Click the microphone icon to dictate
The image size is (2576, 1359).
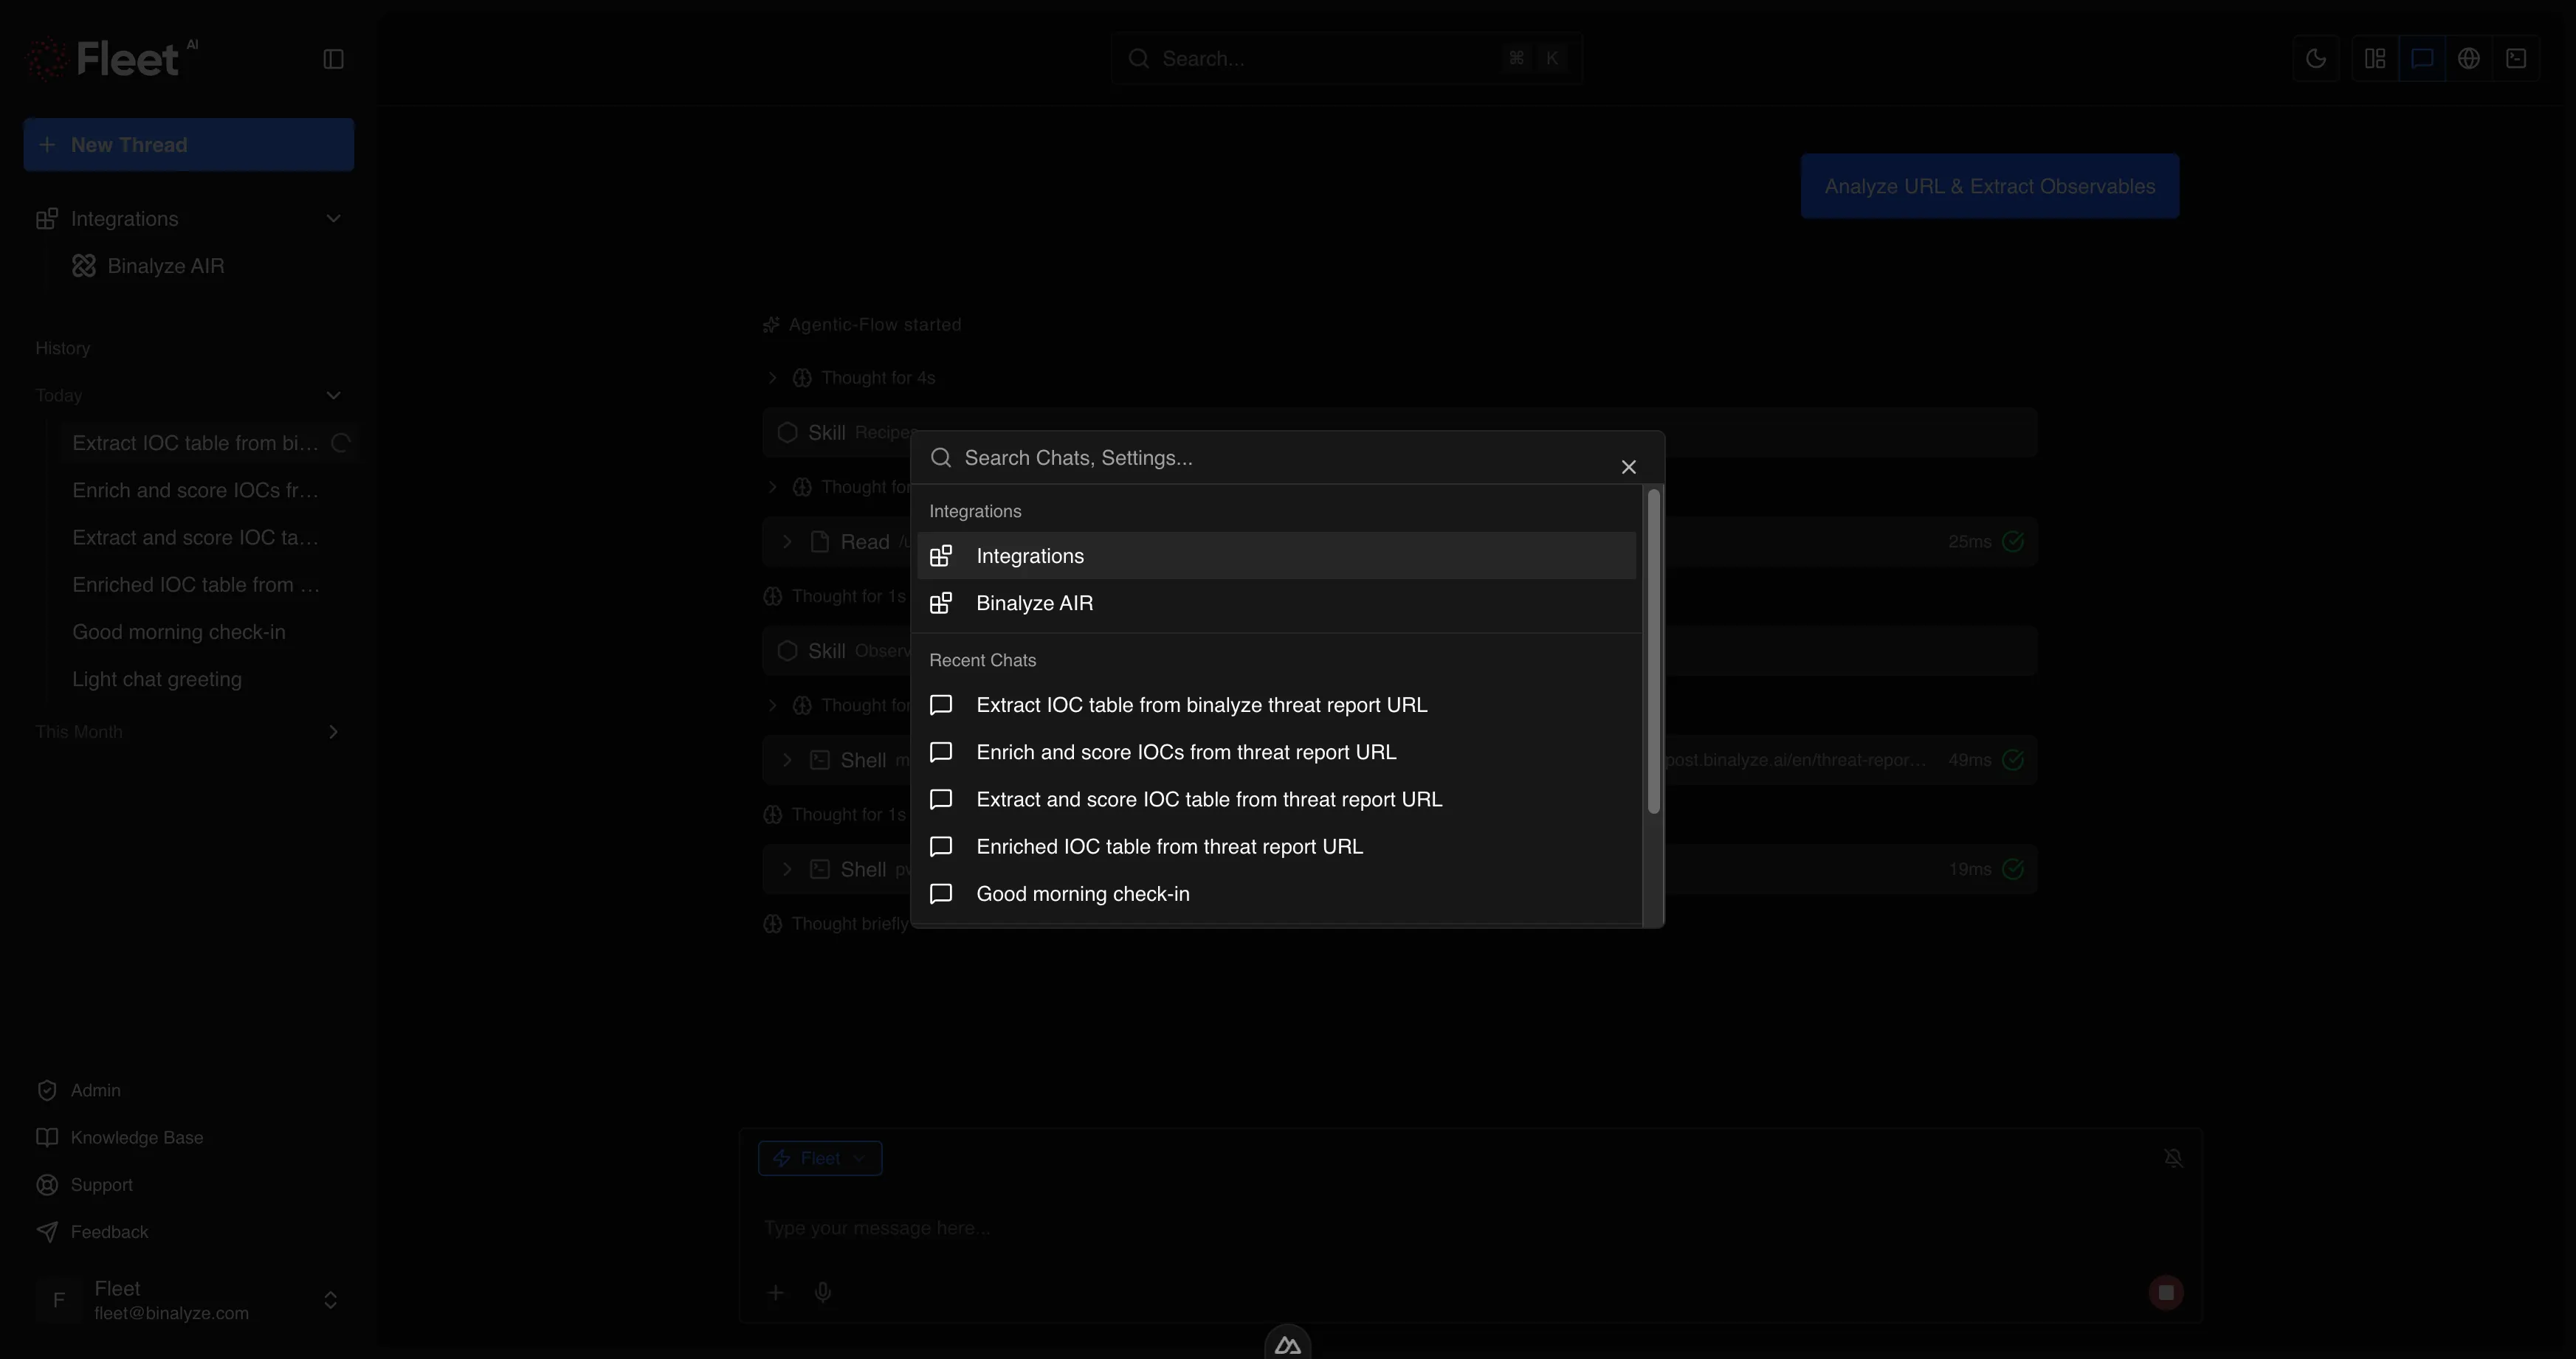(x=822, y=1291)
